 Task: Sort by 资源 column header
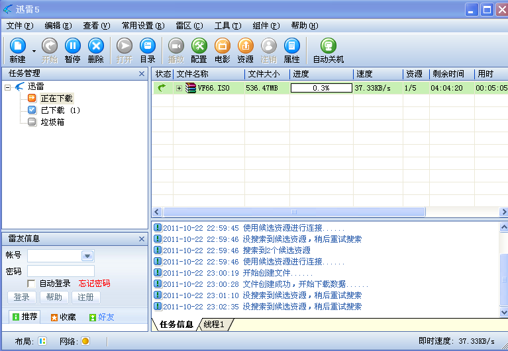417,74
